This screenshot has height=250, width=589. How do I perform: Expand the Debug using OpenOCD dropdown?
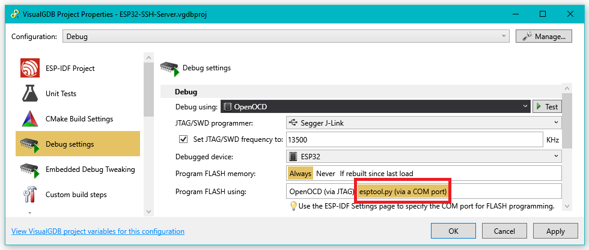[x=374, y=106]
